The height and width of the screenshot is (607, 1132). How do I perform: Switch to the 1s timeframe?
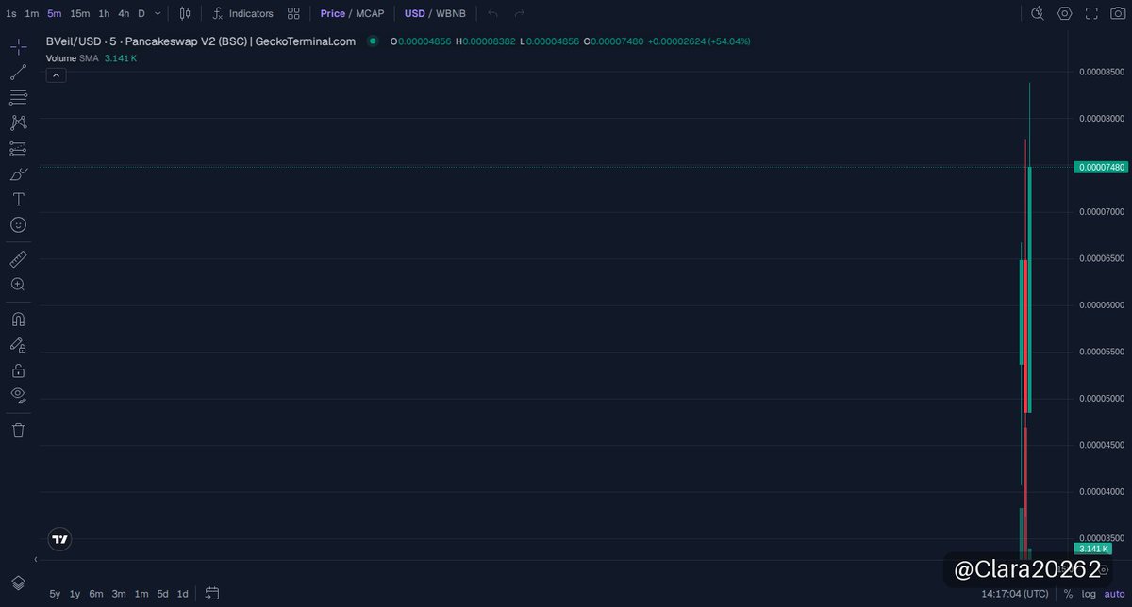(11, 13)
